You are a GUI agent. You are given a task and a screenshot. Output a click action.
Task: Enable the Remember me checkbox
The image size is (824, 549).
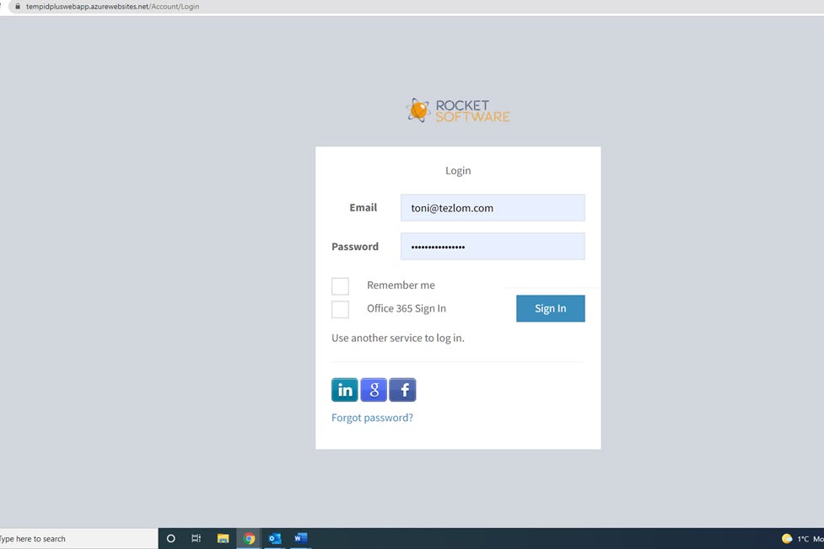[340, 286]
